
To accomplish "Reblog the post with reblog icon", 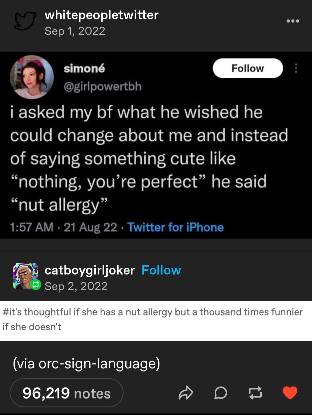I will (x=255, y=393).
